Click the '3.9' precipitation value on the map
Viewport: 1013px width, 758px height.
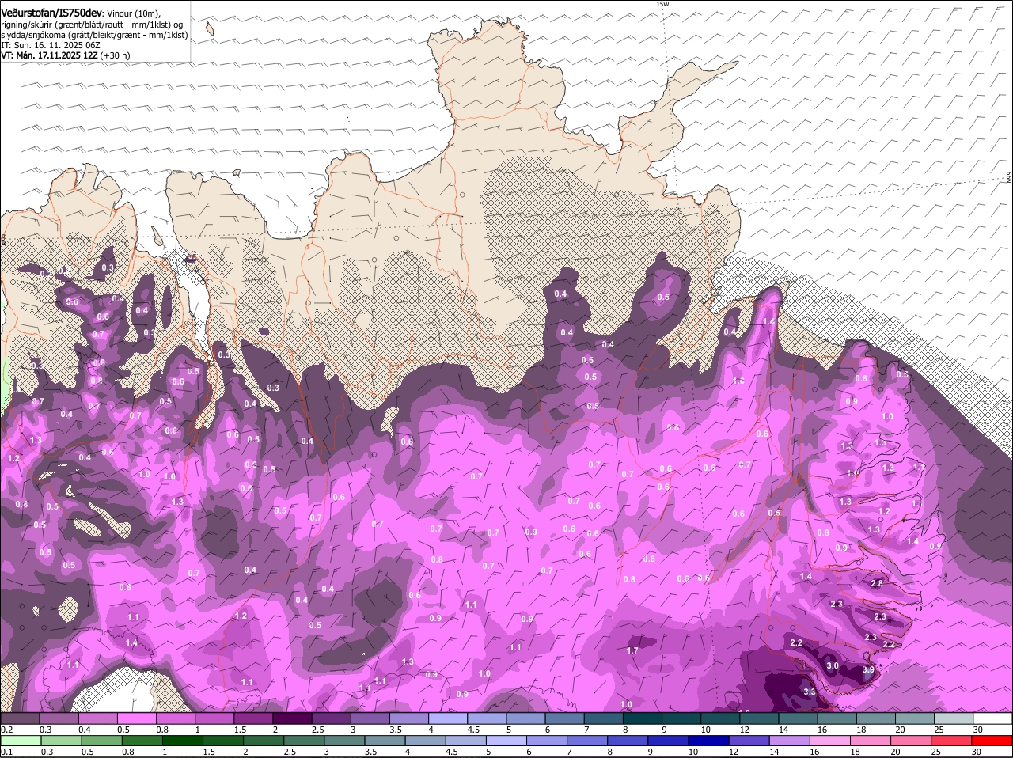coord(868,670)
